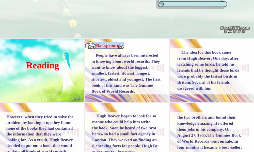Click the blue scroll banner graphic
This screenshot has height=152, width=254.
click(x=192, y=4)
